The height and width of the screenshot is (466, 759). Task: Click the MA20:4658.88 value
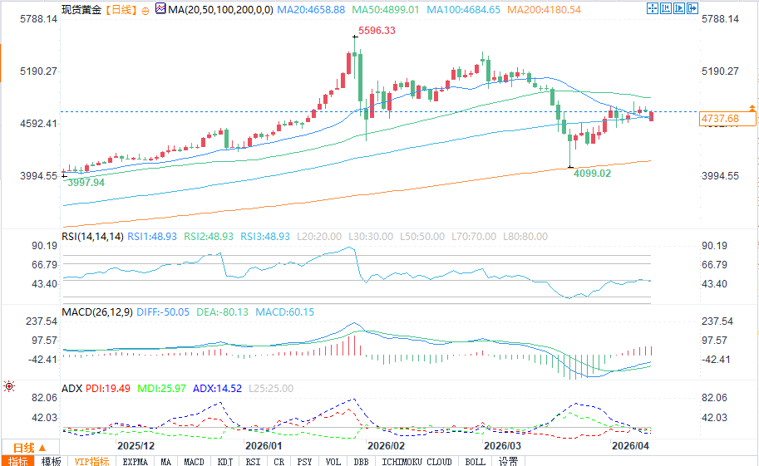[311, 9]
